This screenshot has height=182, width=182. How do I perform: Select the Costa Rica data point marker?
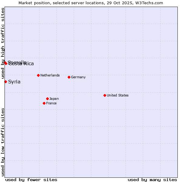[x=6, y=63]
